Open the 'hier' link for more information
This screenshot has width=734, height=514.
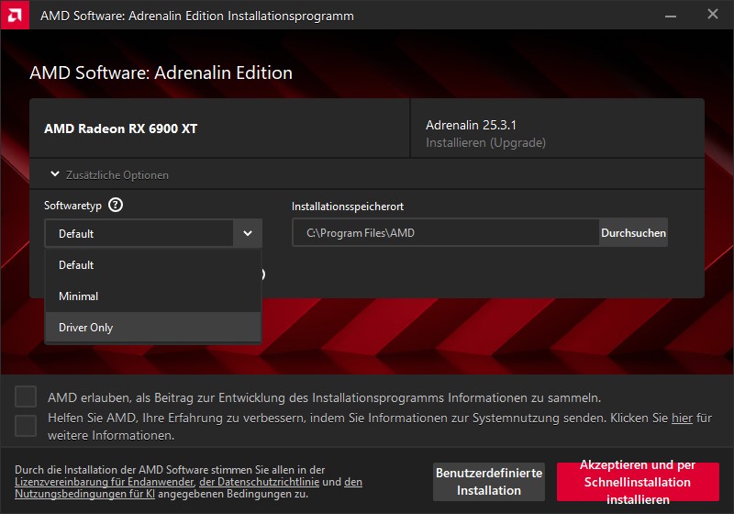[x=682, y=418]
